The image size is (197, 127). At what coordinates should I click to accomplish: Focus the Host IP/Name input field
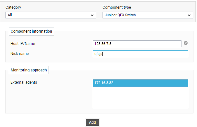pos(137,44)
